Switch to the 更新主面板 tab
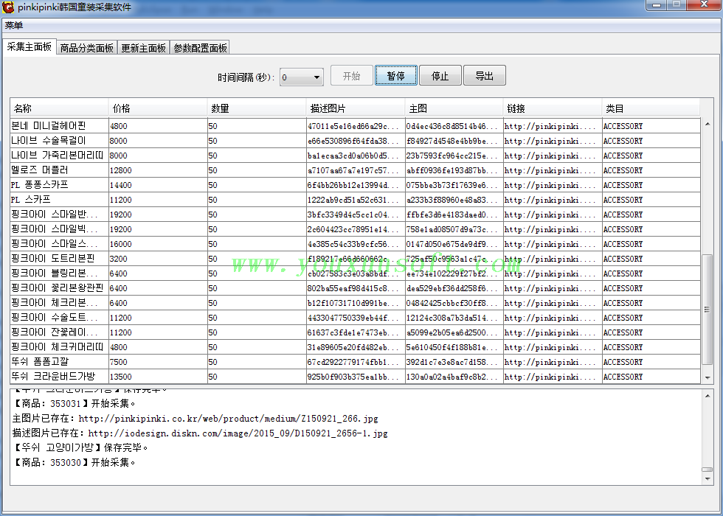723x516 pixels. point(143,48)
